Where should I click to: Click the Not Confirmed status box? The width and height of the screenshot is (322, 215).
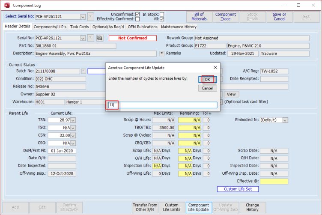pos(133,38)
